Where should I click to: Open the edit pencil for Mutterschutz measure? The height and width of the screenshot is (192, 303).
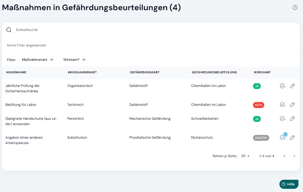click(x=292, y=137)
